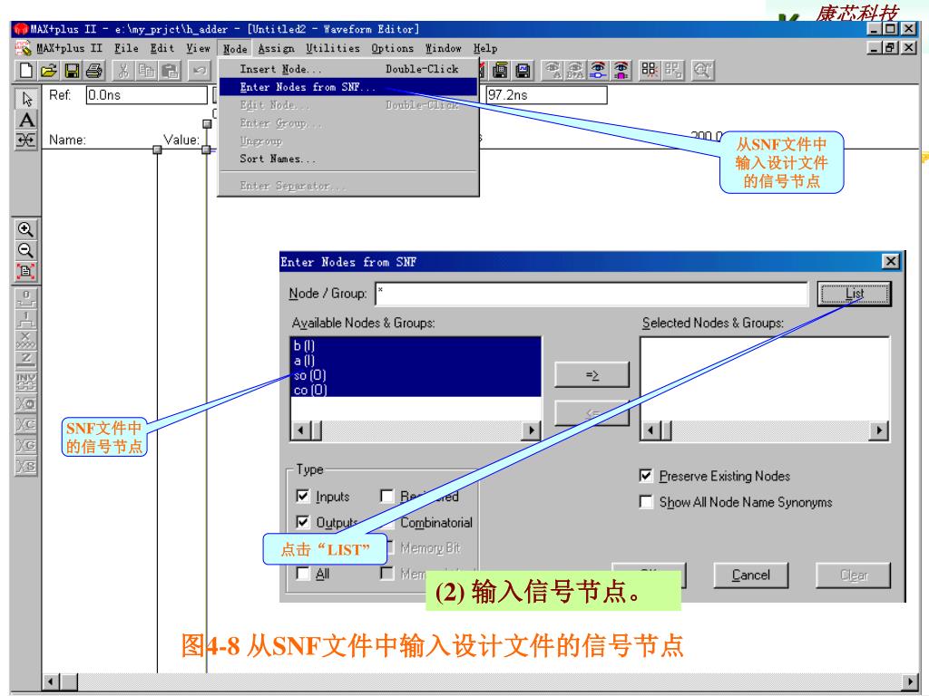The height and width of the screenshot is (696, 929).
Task: Click the overwrite state name icon
Action: (25, 467)
